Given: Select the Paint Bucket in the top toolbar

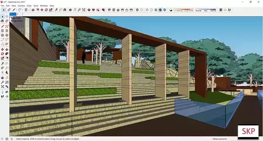Looking at the screenshot, I should [65, 10].
